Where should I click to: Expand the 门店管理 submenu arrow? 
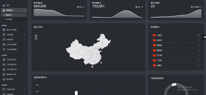25,35
